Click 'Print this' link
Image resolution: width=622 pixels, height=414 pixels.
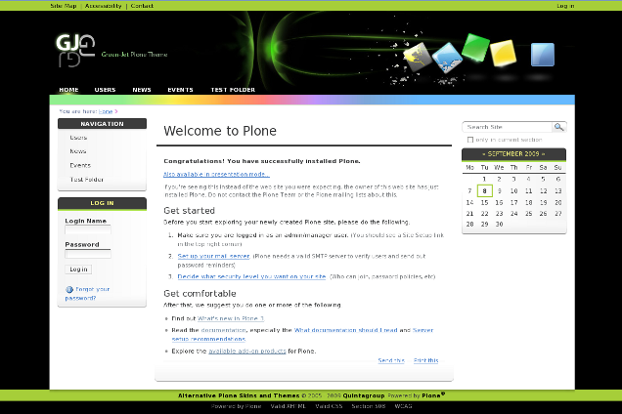425,360
